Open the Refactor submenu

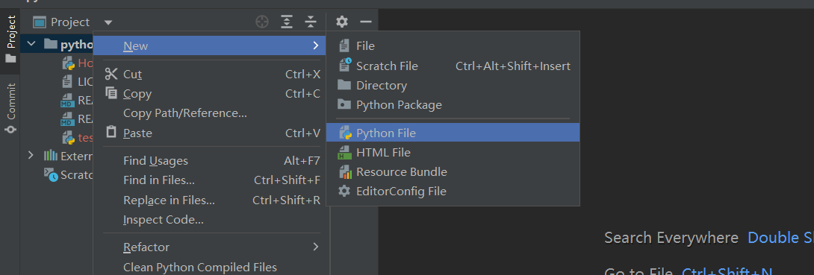(x=210, y=247)
